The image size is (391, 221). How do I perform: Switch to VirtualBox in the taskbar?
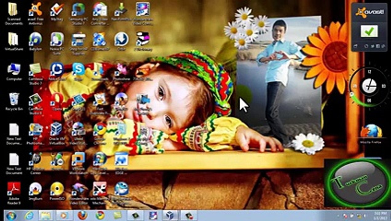[x=171, y=215]
